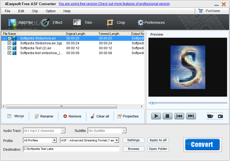
Task: Open the ASF output format dropdown
Action: pos(117,140)
